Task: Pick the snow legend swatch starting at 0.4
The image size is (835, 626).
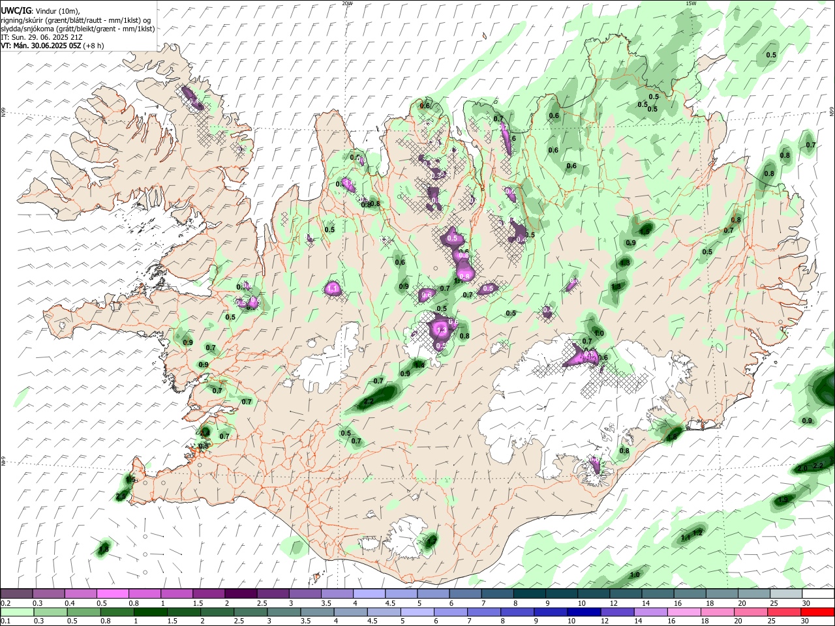Action: [80, 594]
